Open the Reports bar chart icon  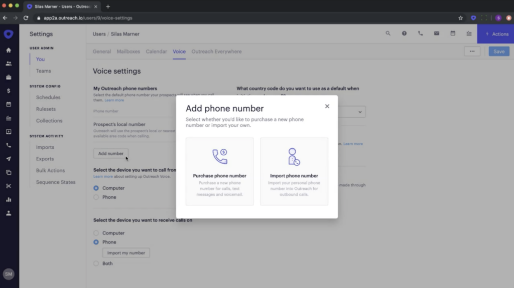(9, 200)
